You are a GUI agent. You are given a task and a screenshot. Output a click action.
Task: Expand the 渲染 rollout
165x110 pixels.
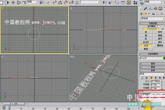tap(152, 64)
